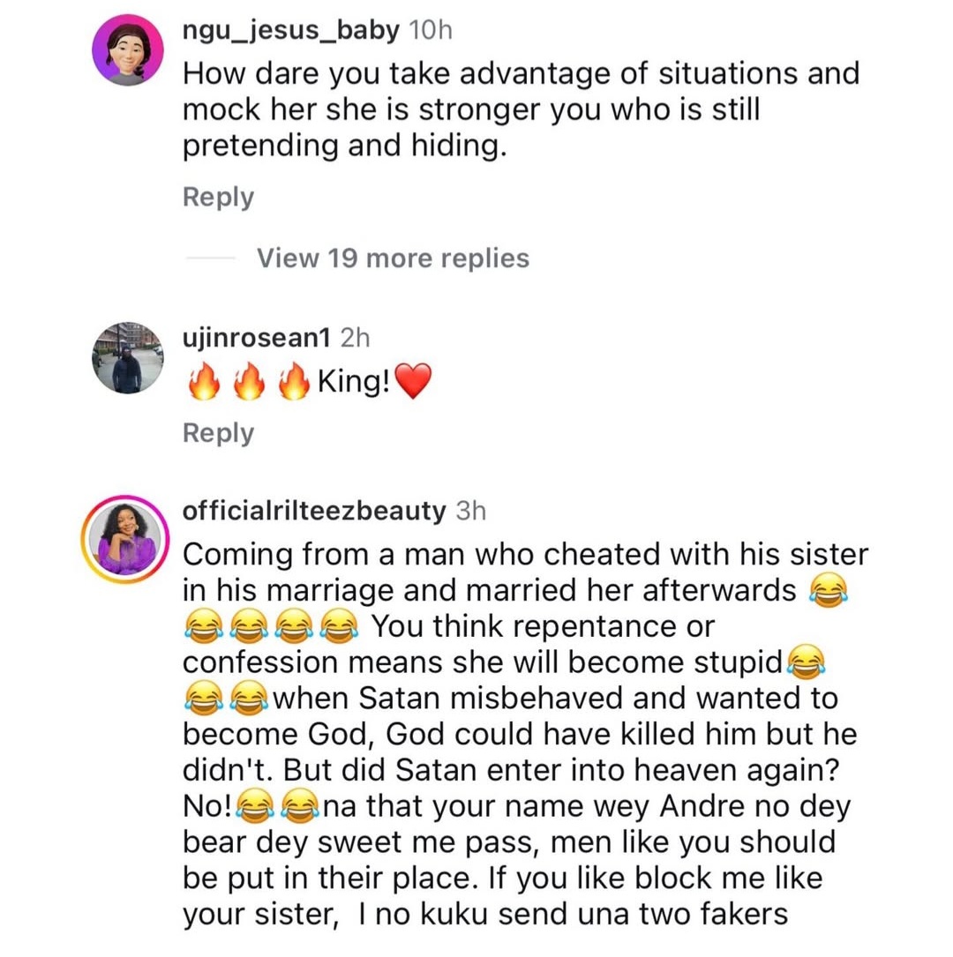This screenshot has height=957, width=953.
Task: Expand View 19 more replies
Action: coord(393,258)
